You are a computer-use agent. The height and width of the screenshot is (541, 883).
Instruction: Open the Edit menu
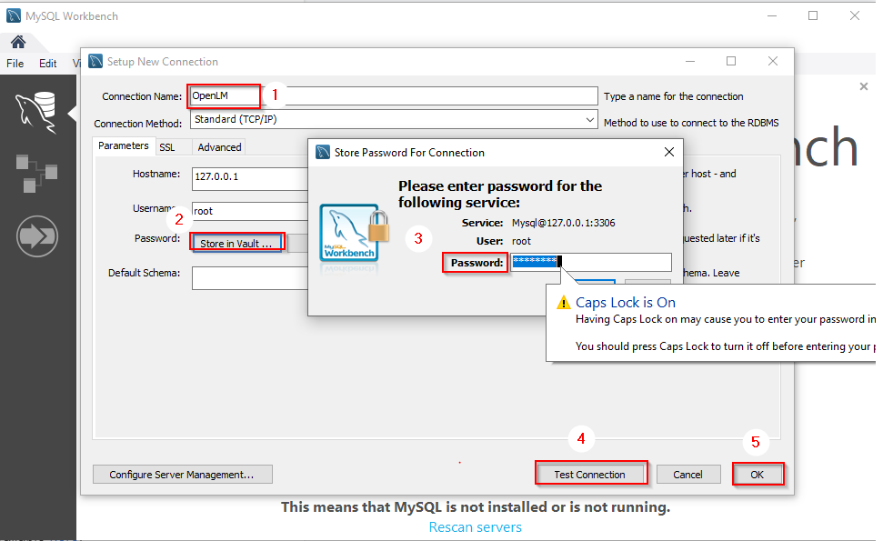[x=47, y=64]
